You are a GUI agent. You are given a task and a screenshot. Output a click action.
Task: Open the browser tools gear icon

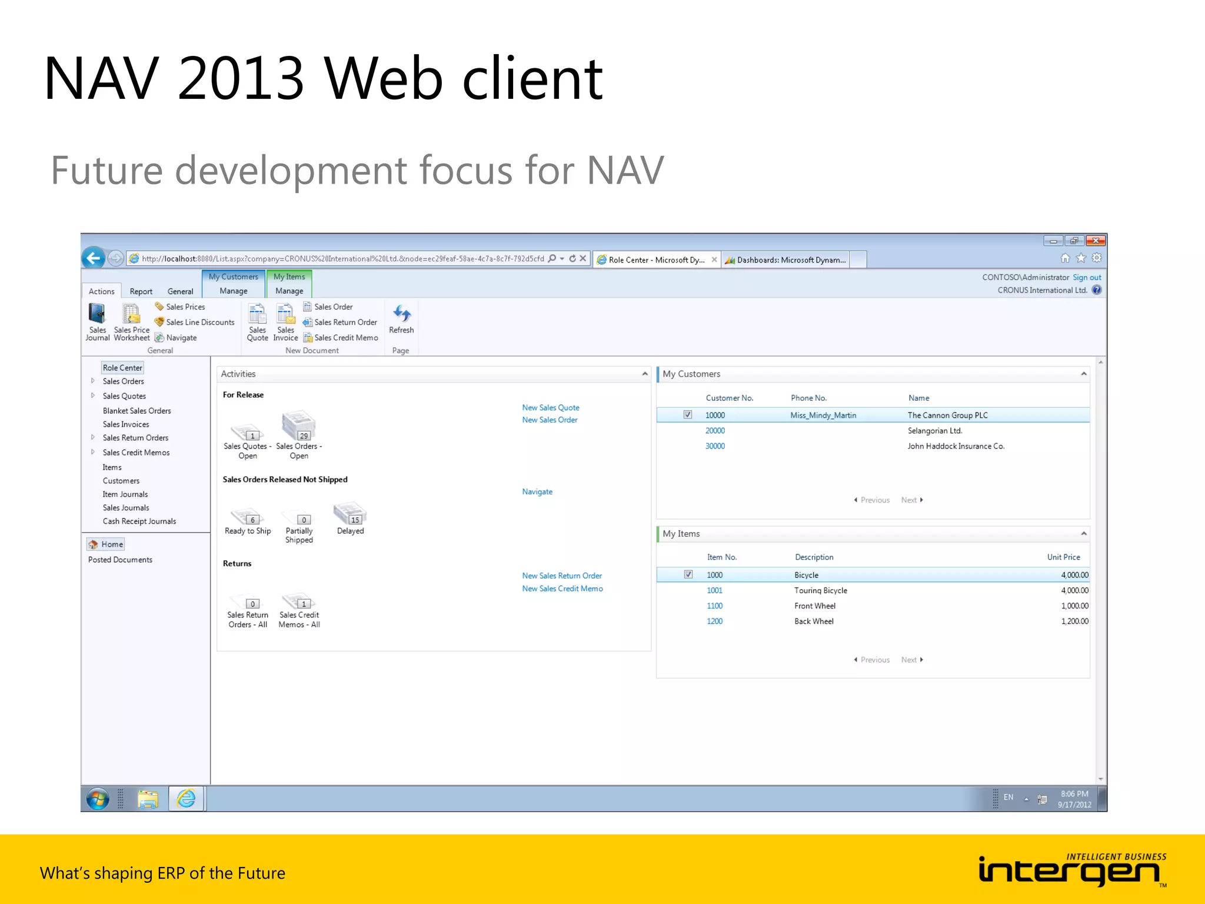click(x=1097, y=258)
